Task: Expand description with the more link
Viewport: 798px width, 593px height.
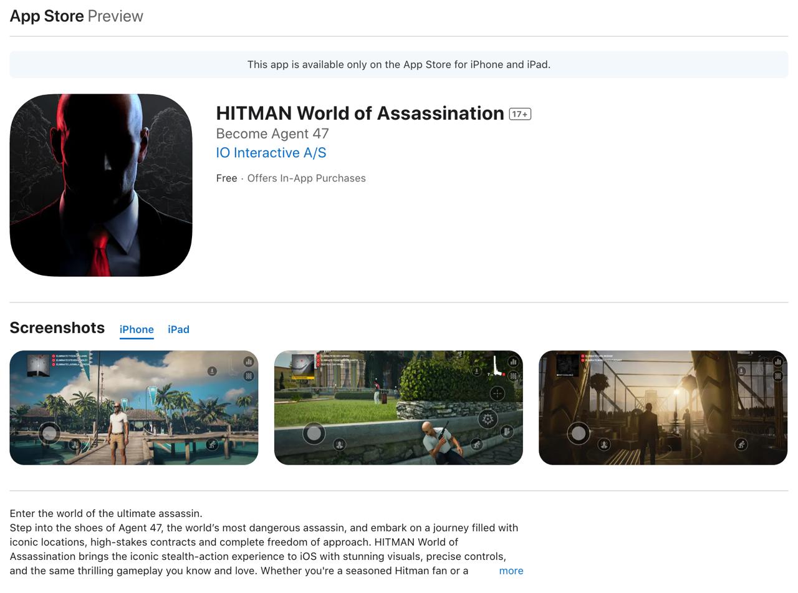Action: pos(511,571)
